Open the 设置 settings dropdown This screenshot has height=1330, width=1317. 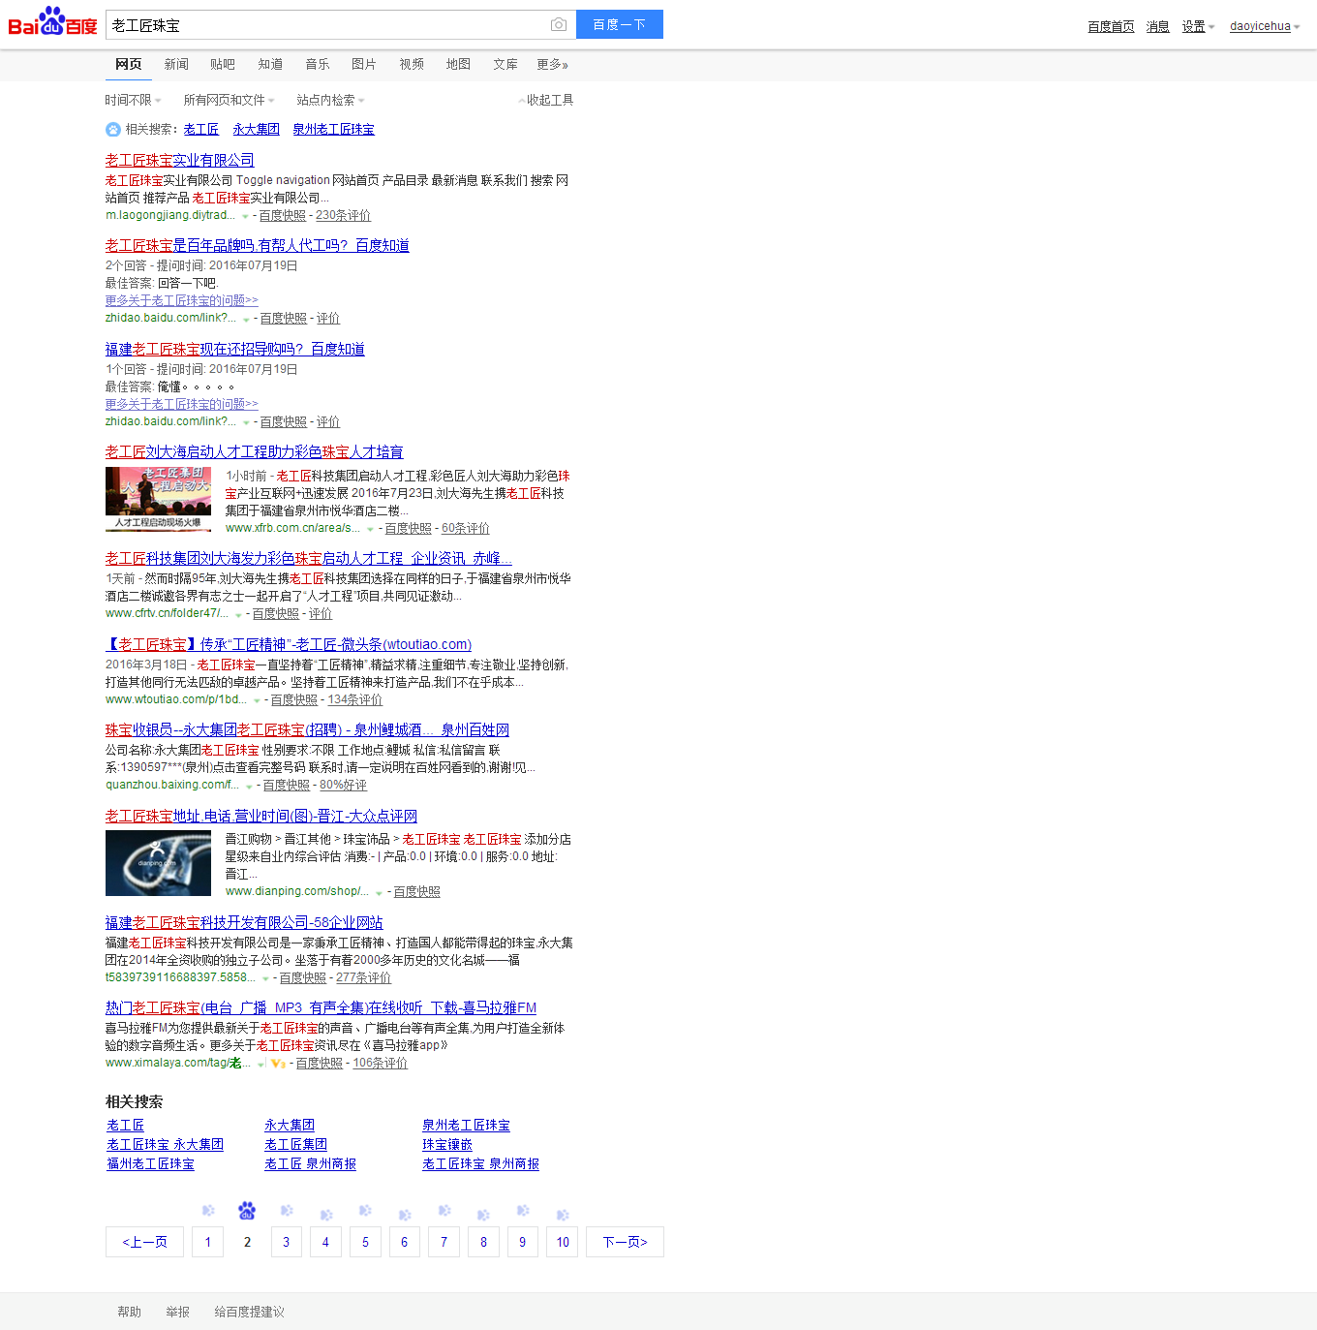[x=1198, y=26]
